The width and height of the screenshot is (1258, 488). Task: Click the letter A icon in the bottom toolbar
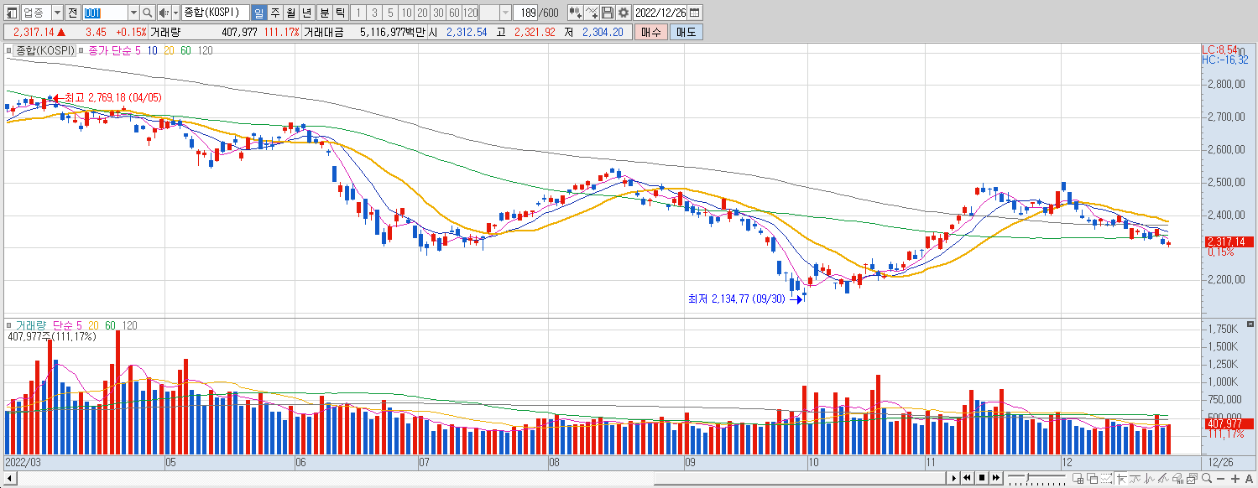[x=1250, y=478]
